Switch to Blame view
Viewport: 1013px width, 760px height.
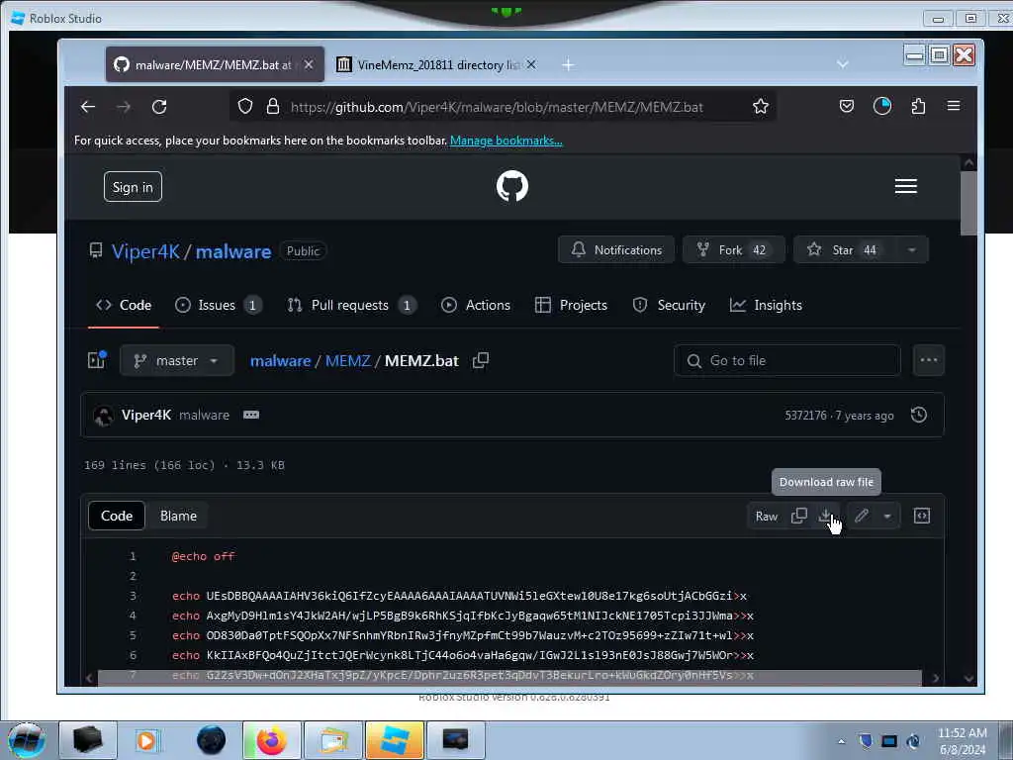(178, 516)
